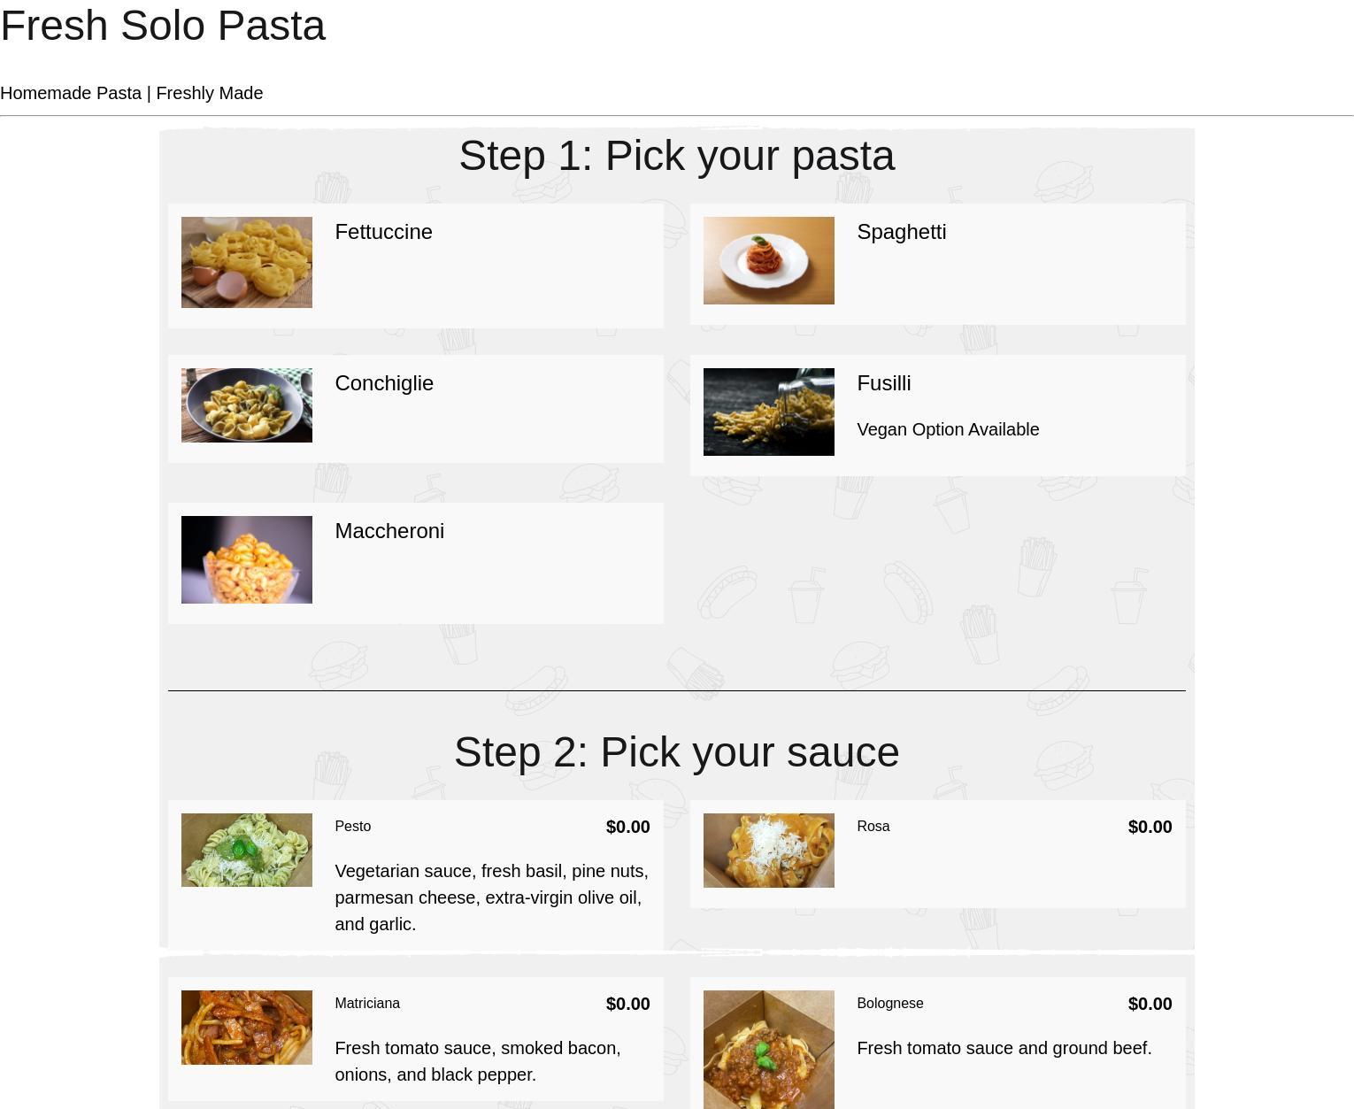Click the Fettuccine pasta photo

click(246, 262)
